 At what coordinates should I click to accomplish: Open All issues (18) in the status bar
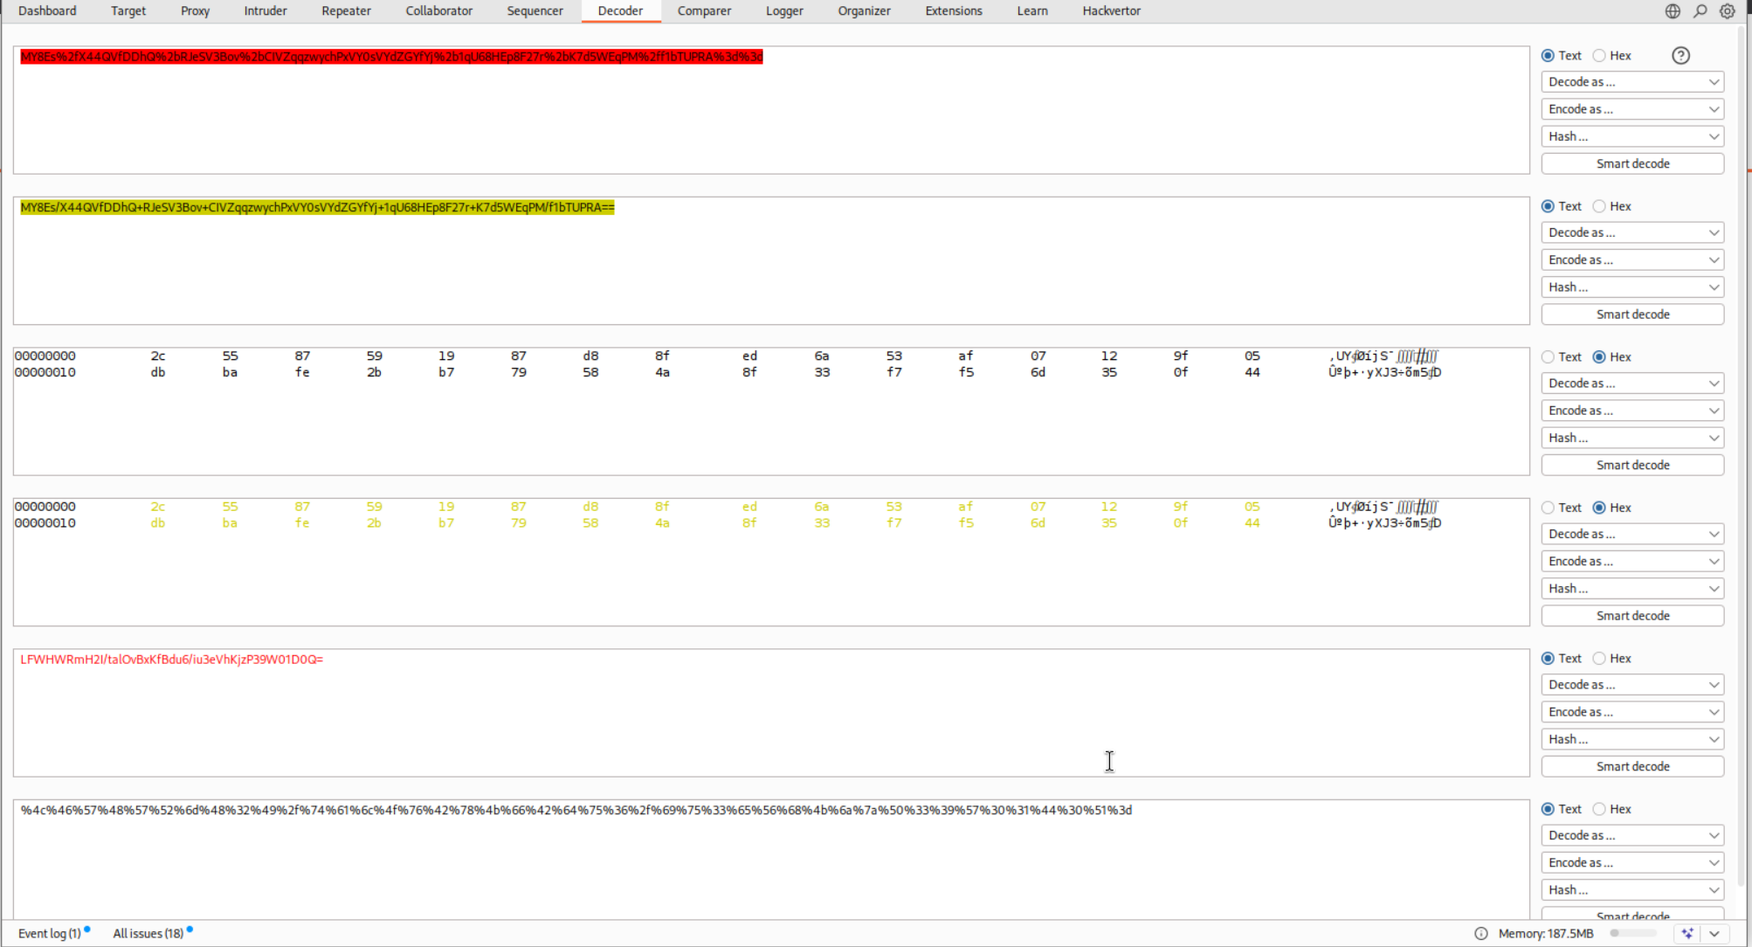point(148,933)
